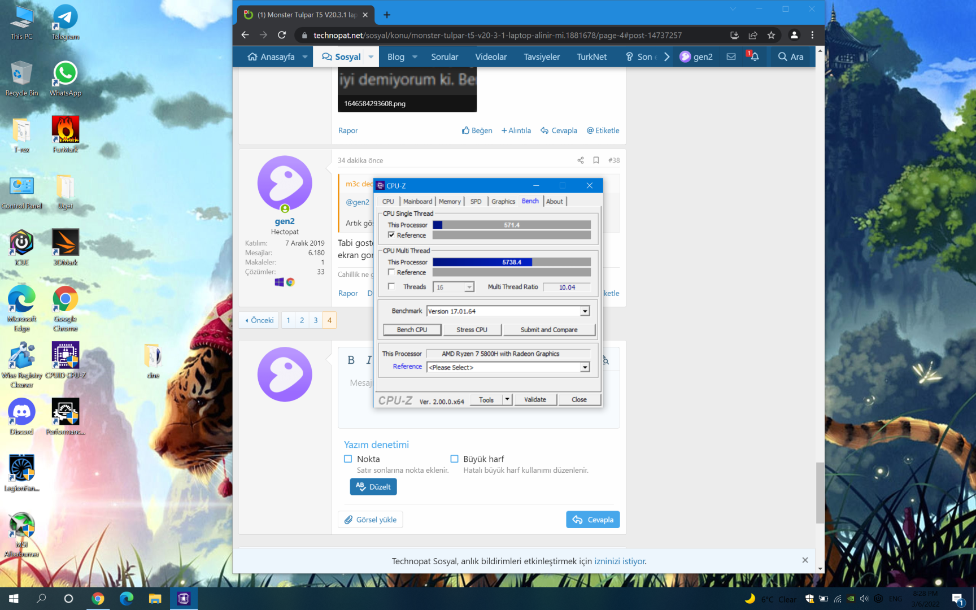Open FurMark desktop icon

click(x=66, y=135)
